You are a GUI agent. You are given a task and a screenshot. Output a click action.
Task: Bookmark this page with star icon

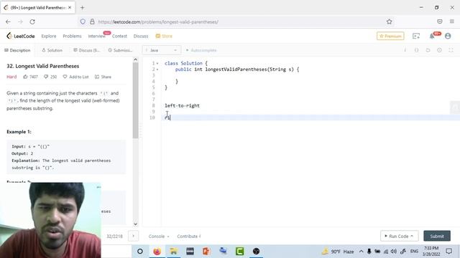click(x=390, y=21)
